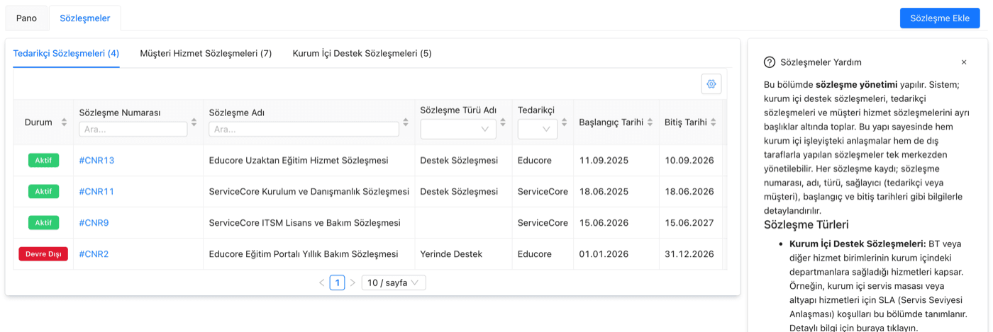Click ServiceCore Kurulum ve Danışmanlık Sözleşmesi cell
993x332 pixels.
click(x=309, y=192)
